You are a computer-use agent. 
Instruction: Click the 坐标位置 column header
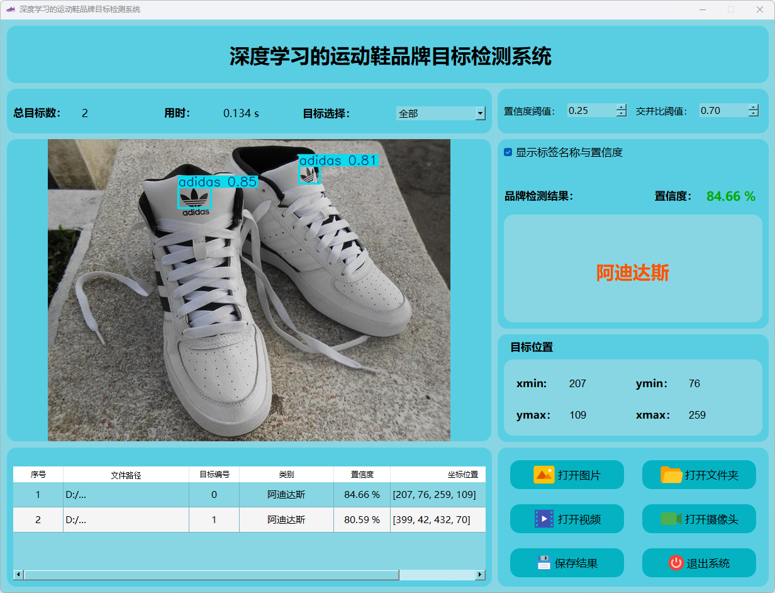click(438, 475)
